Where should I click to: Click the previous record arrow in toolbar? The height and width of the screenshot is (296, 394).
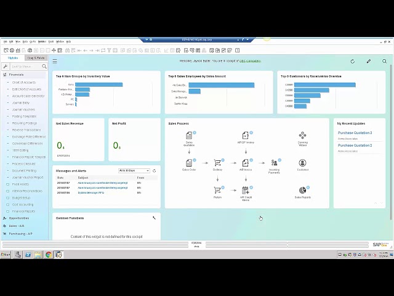(85, 51)
